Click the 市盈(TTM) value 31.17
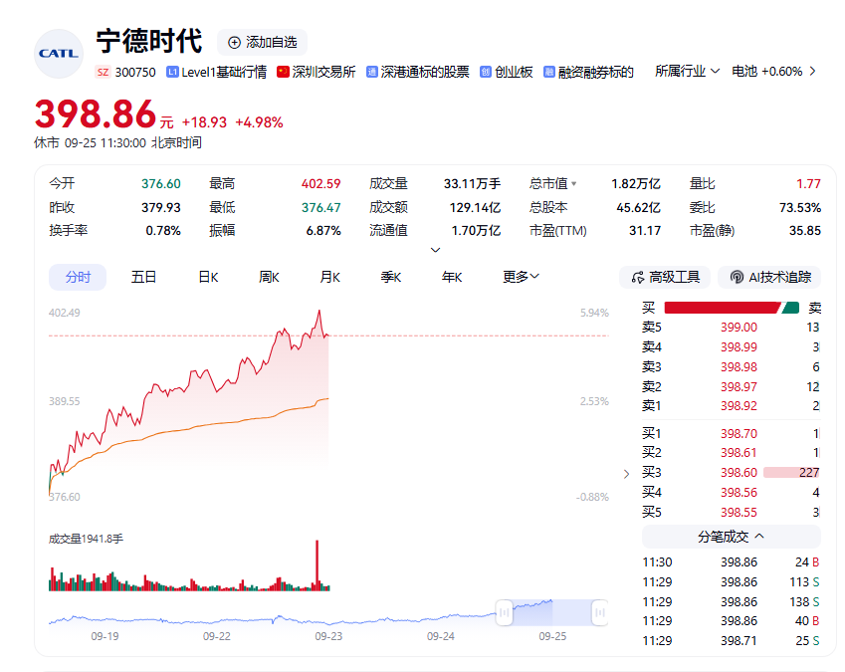Screen dimensions: 845x672 pos(645,231)
